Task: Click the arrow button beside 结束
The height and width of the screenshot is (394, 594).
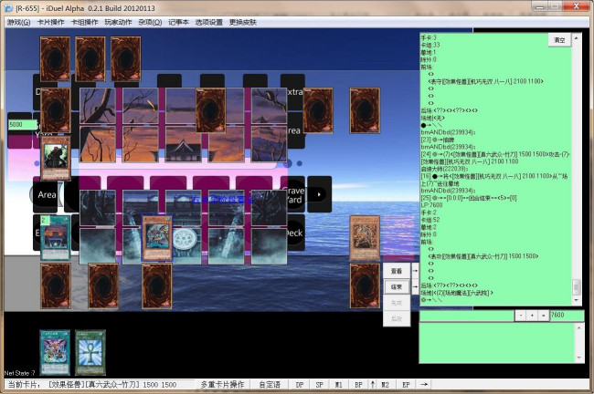Action: tap(415, 287)
